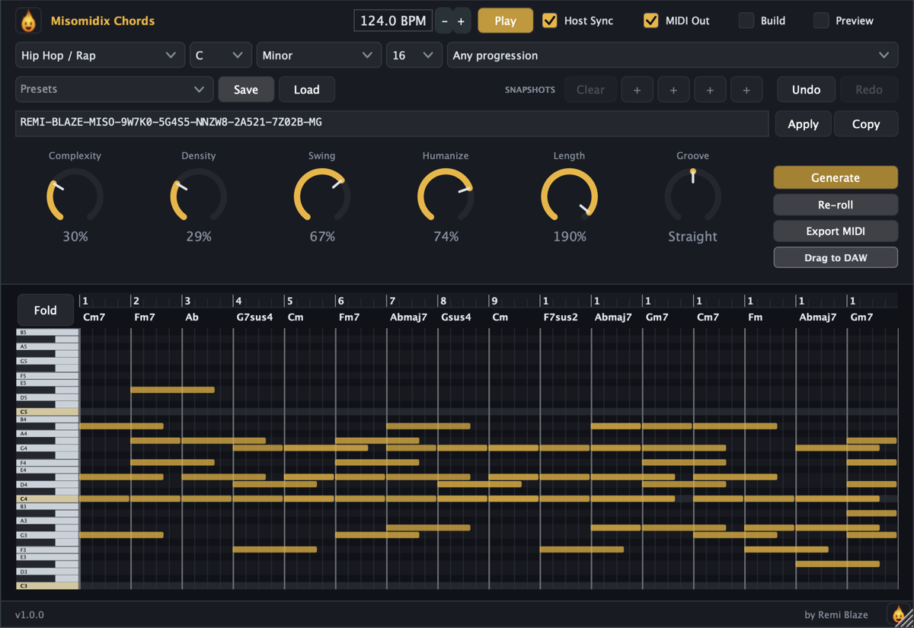Click the first snapshot plus slot
This screenshot has height=628, width=914.
[x=637, y=89]
